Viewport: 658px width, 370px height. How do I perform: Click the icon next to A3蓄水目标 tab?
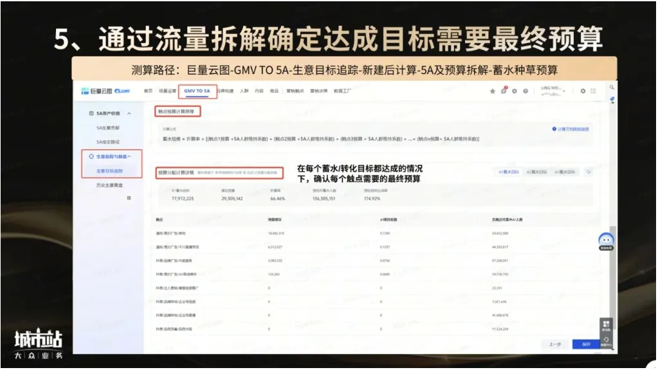(x=589, y=172)
